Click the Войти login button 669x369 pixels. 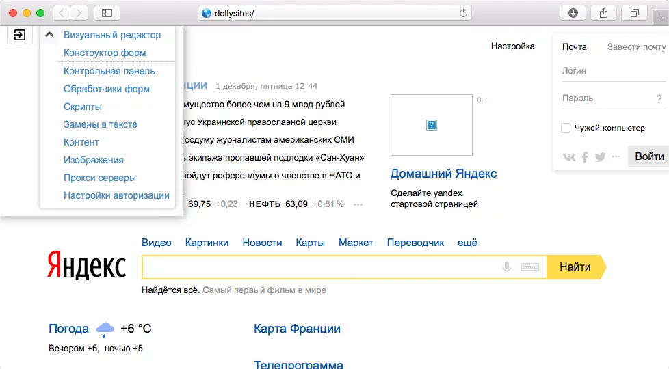649,156
